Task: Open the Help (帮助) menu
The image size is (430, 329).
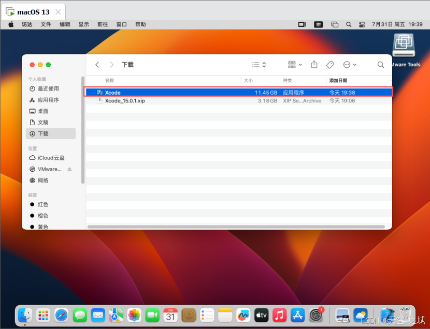Action: [x=140, y=24]
